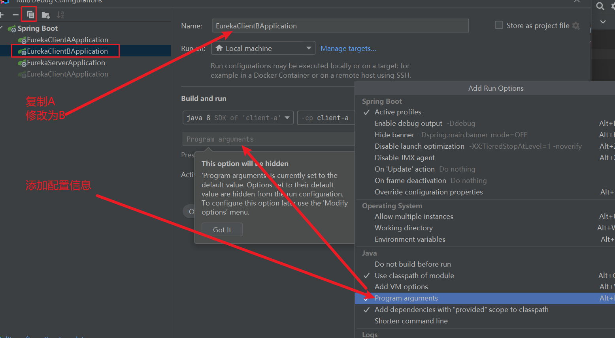The width and height of the screenshot is (615, 338).
Task: Select the Spring Boot tree node
Action: click(38, 28)
